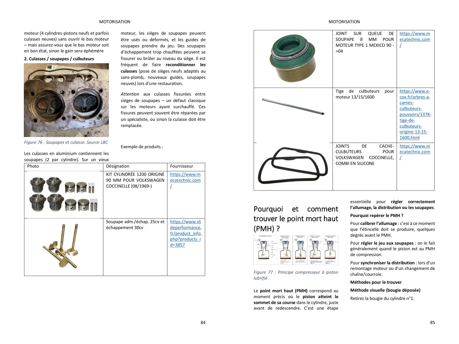This screenshot has height=344, width=459.
Task: Click heading Pourquoi et comment trouver PMH
Action: (x=296, y=219)
